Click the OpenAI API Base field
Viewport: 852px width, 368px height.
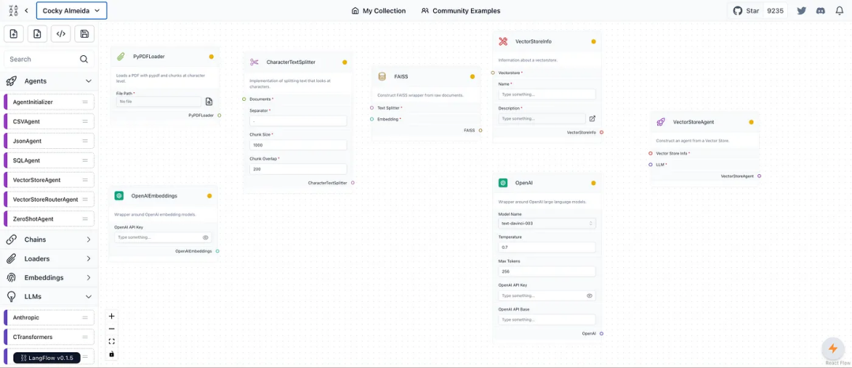coord(547,320)
